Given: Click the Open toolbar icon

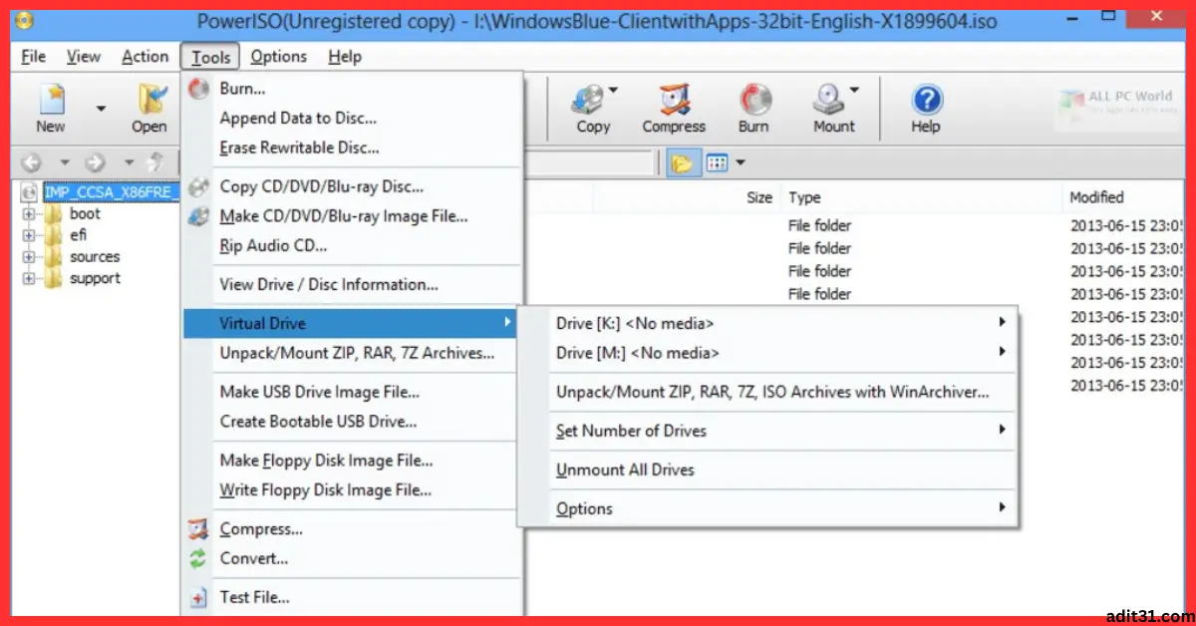Looking at the screenshot, I should tap(150, 99).
